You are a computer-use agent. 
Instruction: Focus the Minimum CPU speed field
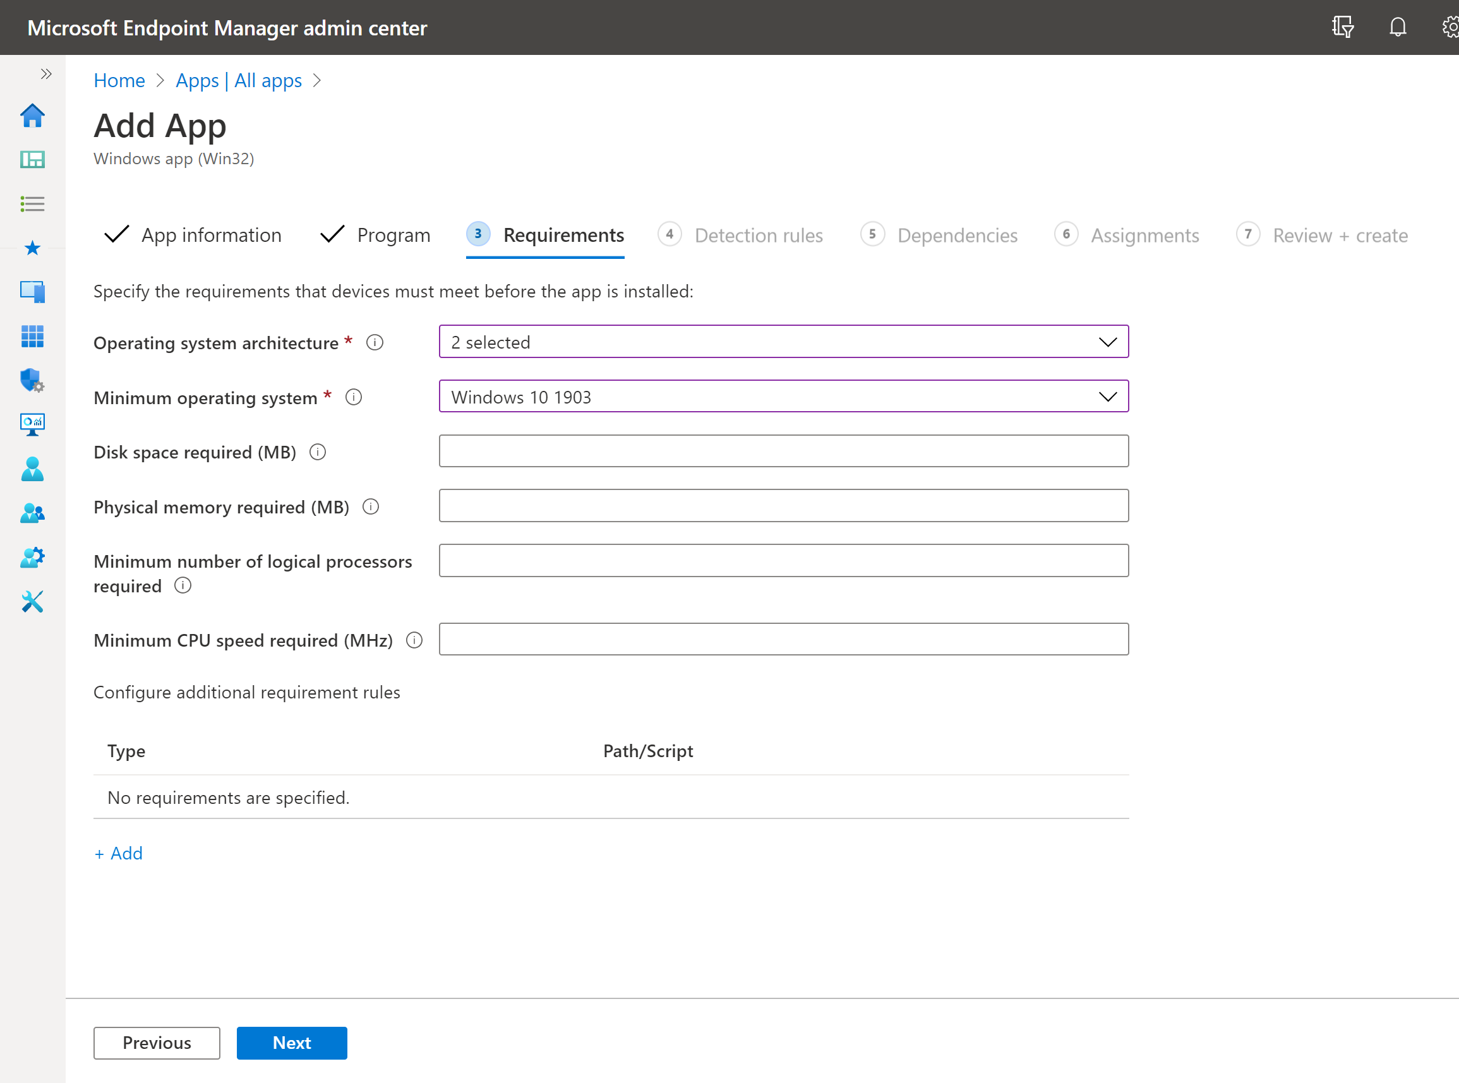pyautogui.click(x=784, y=639)
